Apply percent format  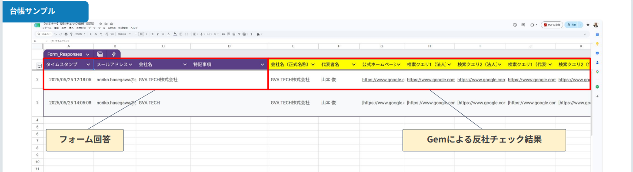(x=96, y=34)
